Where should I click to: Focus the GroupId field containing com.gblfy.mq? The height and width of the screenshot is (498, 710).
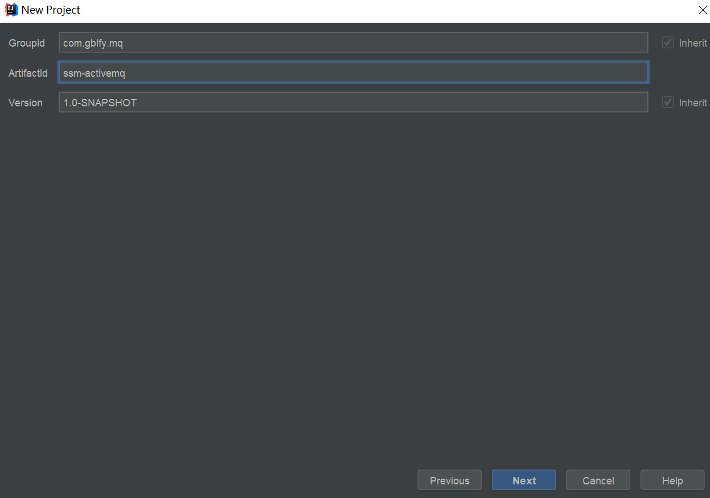point(353,43)
